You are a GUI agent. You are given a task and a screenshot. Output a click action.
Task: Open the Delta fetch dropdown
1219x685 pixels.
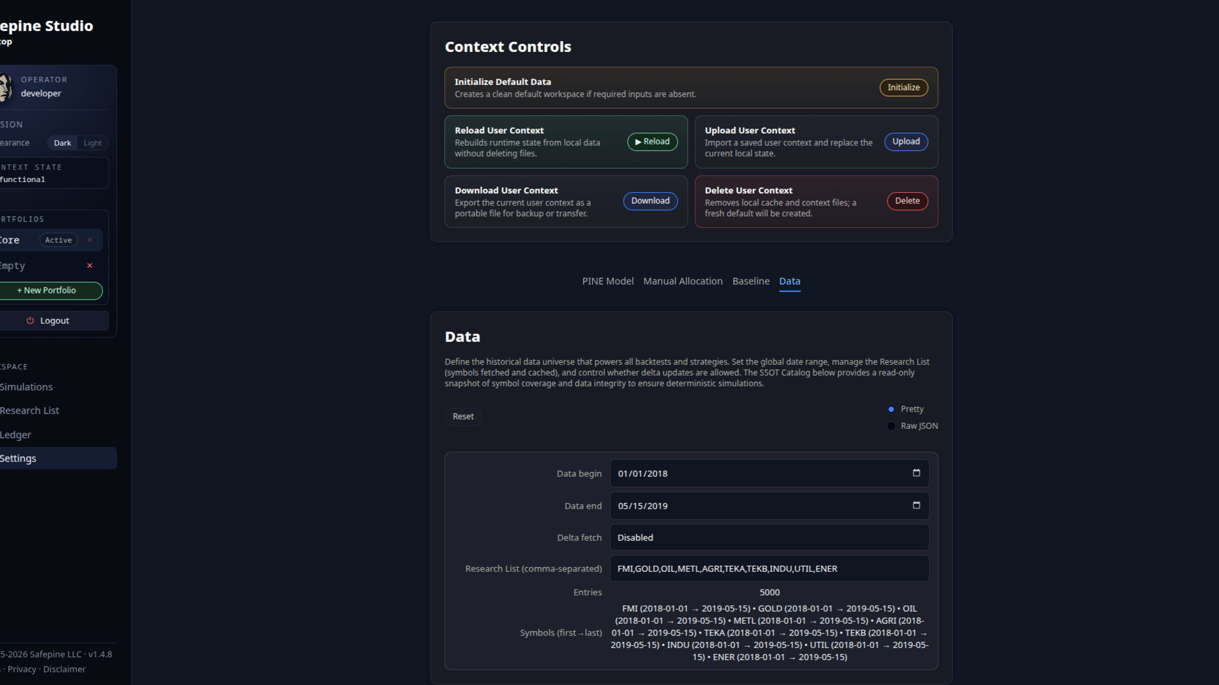click(x=769, y=538)
